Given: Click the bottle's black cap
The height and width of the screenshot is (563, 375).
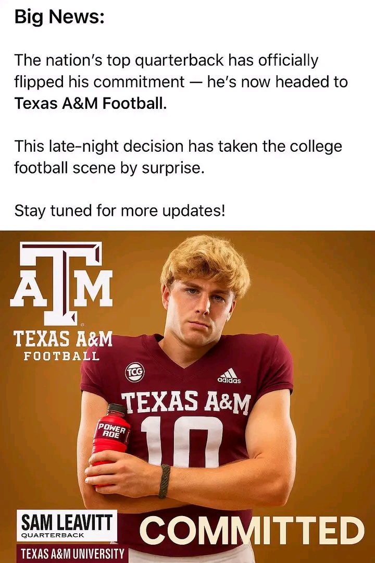Looking at the screenshot, I should click(117, 409).
